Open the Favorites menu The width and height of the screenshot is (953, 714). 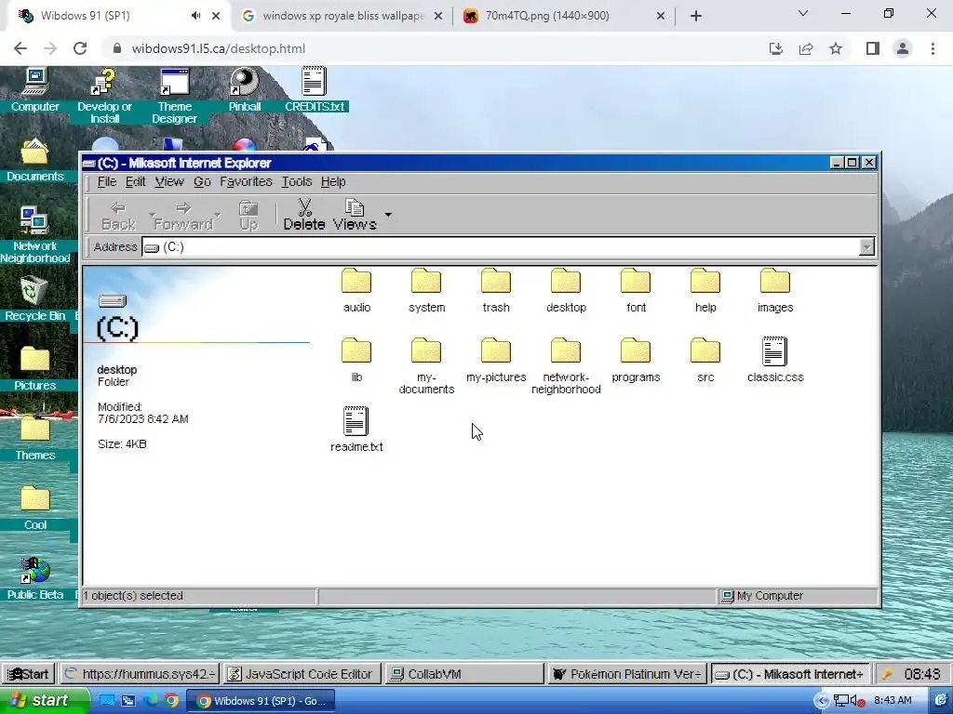246,181
